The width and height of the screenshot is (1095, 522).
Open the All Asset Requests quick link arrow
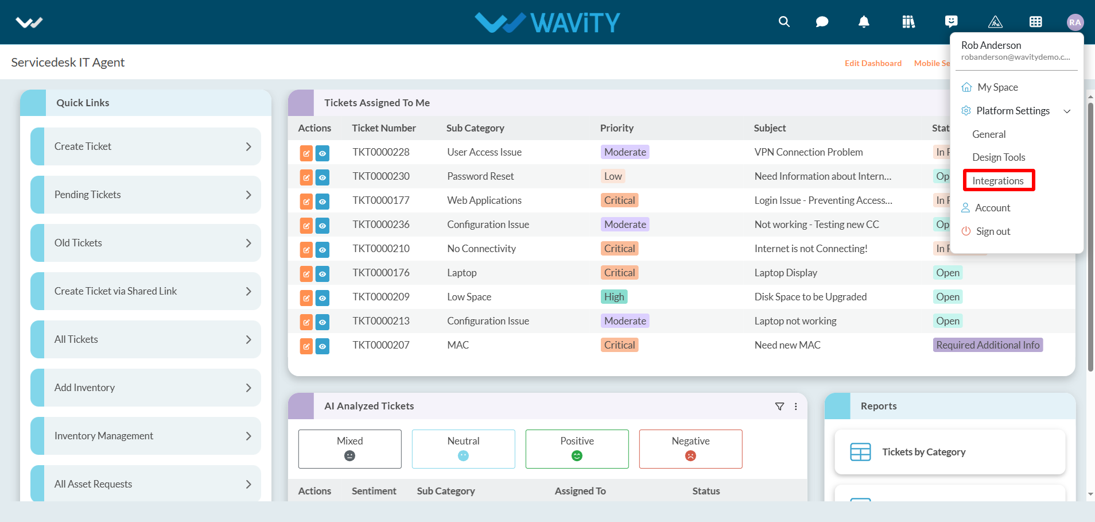(x=248, y=484)
